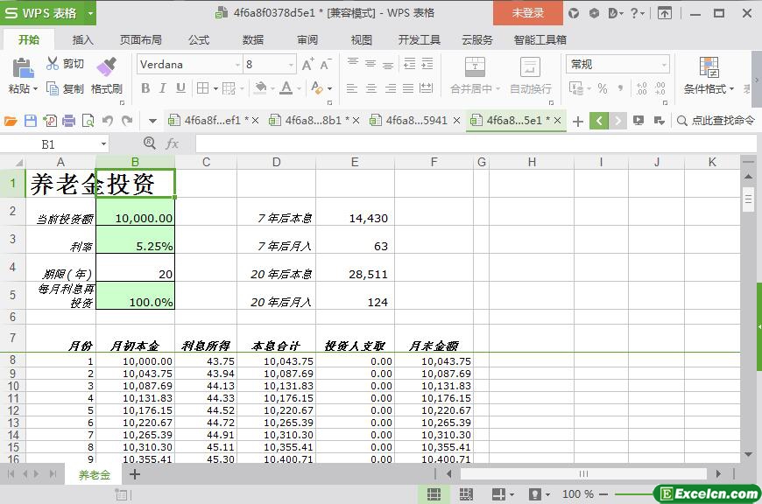Expand the font size dropdown
762x504 pixels.
[x=291, y=65]
